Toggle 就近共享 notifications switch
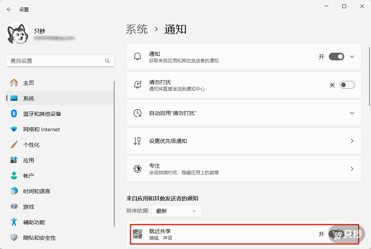The height and width of the screenshot is (249, 371). pos(336,234)
